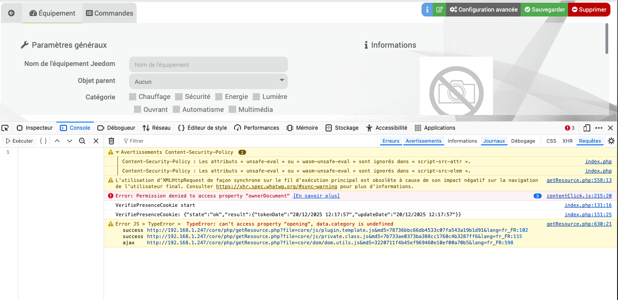Pick an element with the DevTools picker
The width and height of the screenshot is (618, 300).
pos(7,128)
